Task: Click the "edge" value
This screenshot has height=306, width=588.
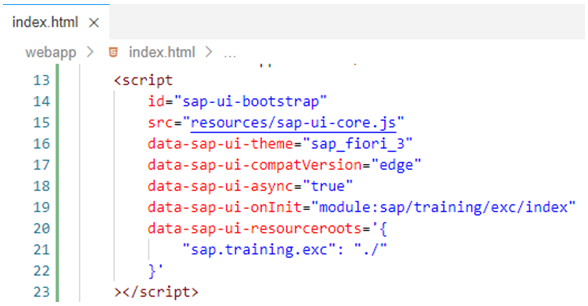Action: pos(396,165)
